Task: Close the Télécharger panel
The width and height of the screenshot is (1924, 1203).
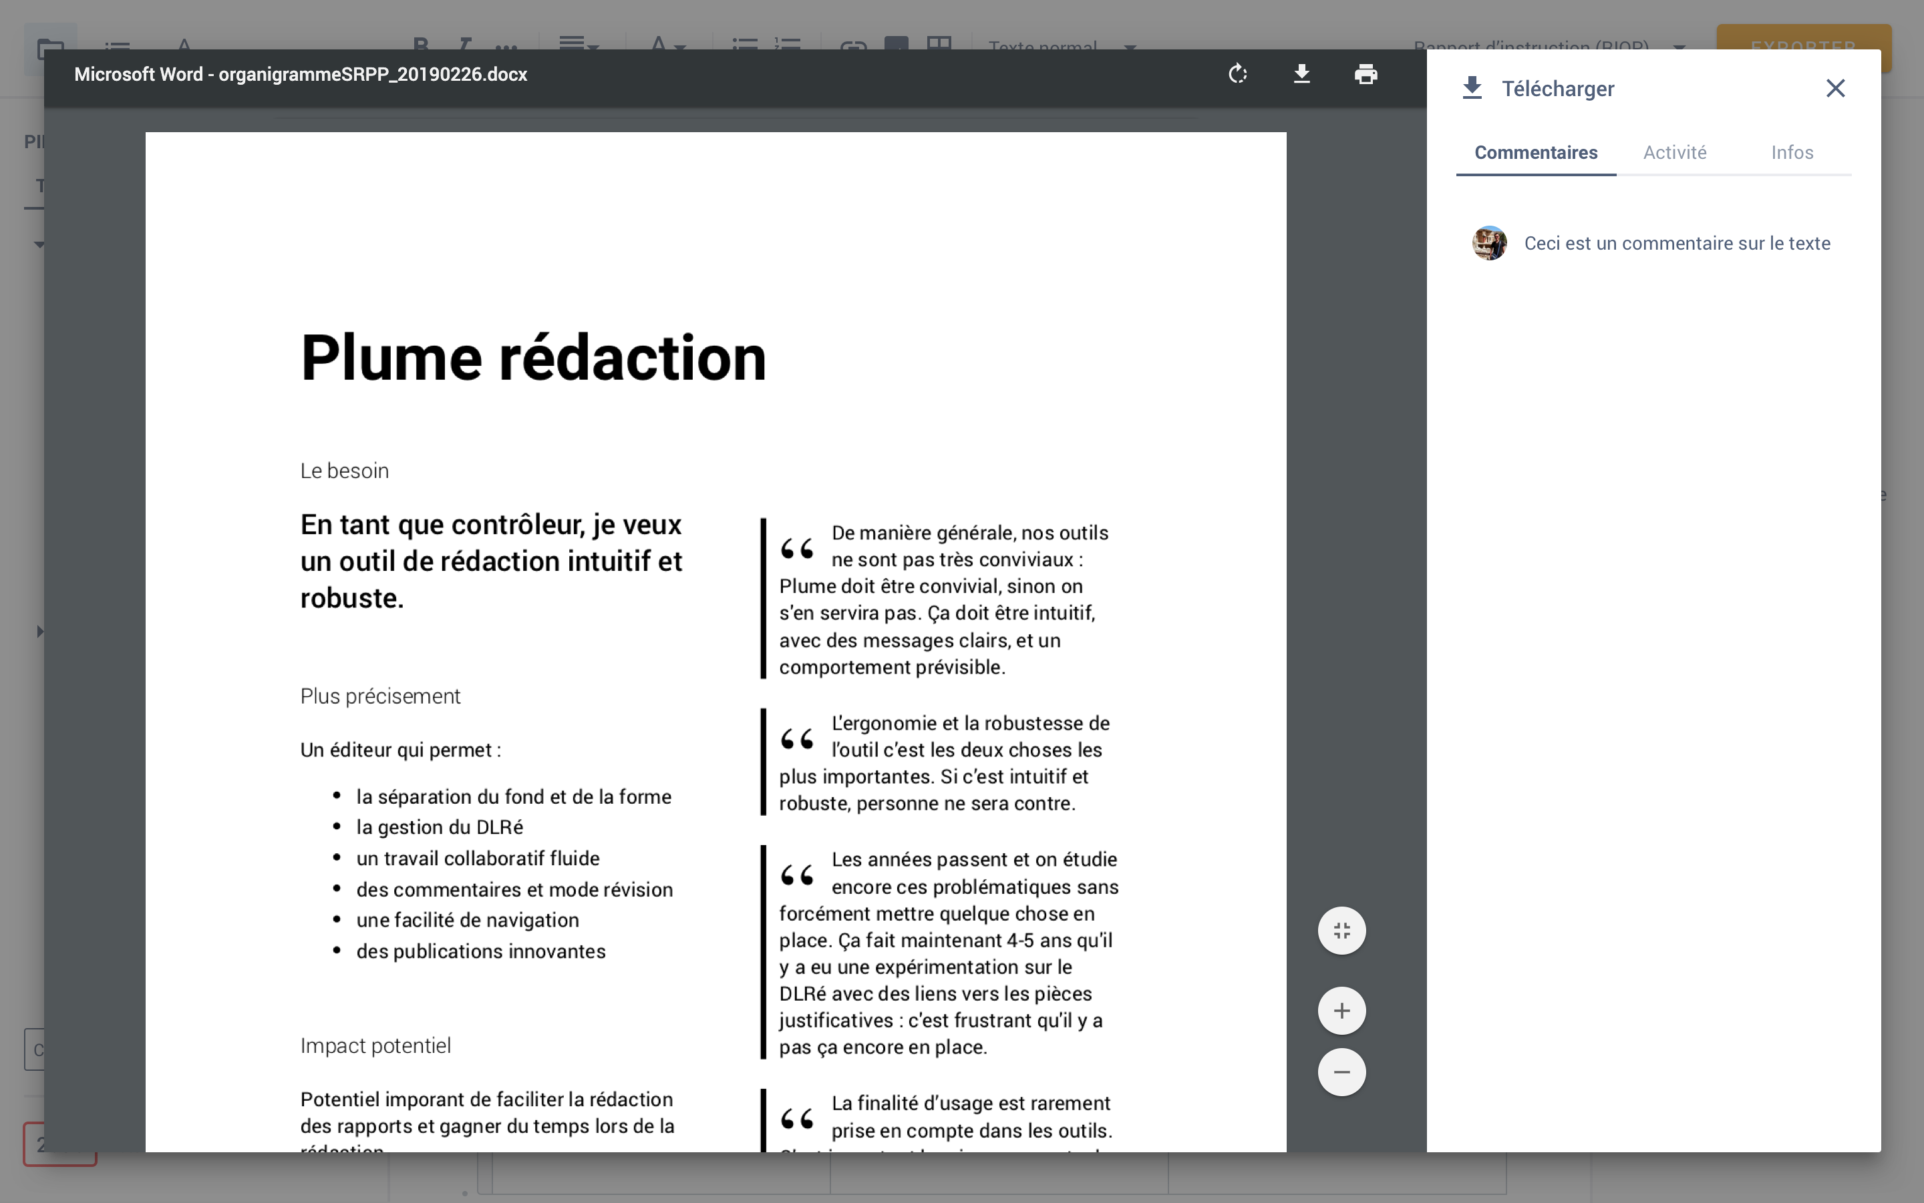Action: 1835,87
